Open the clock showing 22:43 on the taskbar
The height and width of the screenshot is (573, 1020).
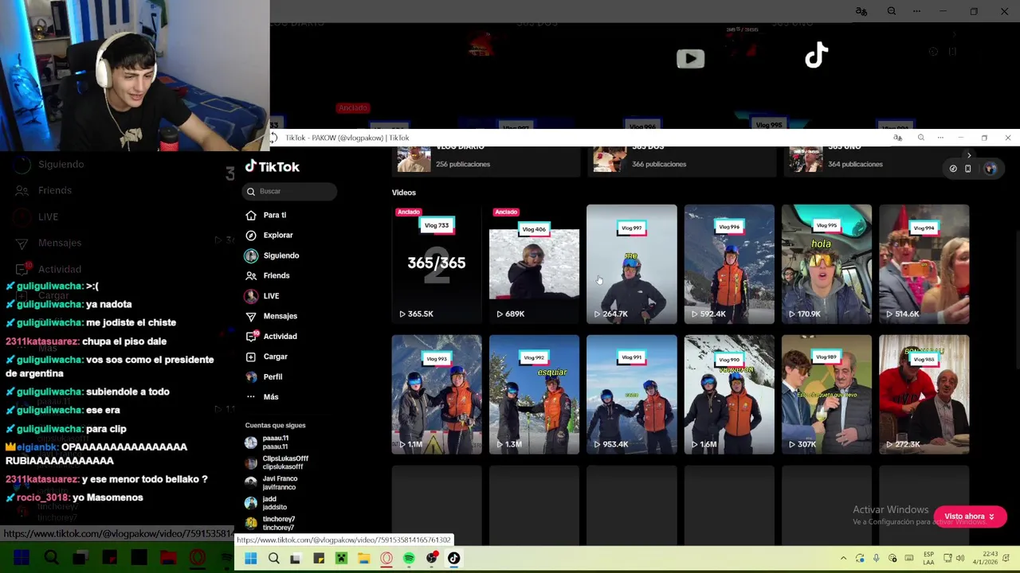pos(983,559)
